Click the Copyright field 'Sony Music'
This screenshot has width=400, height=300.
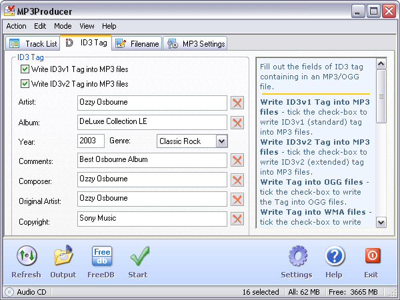click(x=152, y=219)
